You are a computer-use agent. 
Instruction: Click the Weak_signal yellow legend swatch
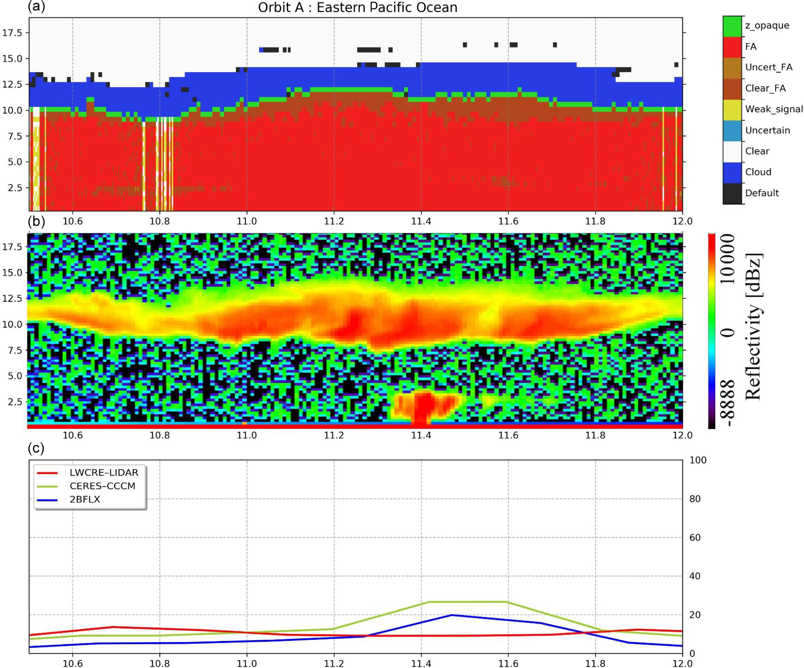pyautogui.click(x=732, y=110)
